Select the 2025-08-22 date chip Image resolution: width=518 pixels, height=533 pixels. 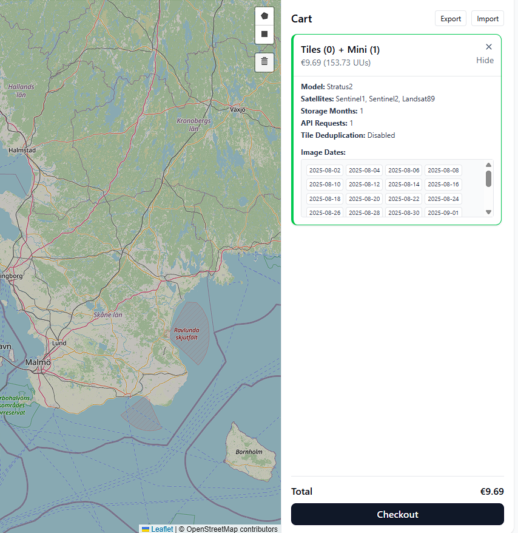(404, 199)
